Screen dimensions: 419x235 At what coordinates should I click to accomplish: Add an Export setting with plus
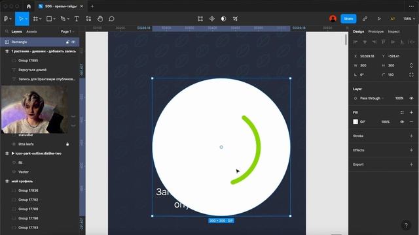point(411,164)
